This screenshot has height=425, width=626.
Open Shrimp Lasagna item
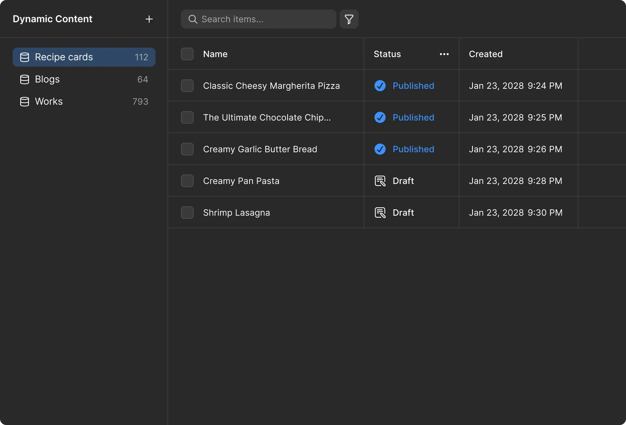(x=236, y=212)
